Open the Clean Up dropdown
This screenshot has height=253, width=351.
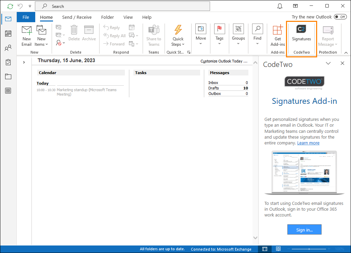pyautogui.click(x=60, y=35)
